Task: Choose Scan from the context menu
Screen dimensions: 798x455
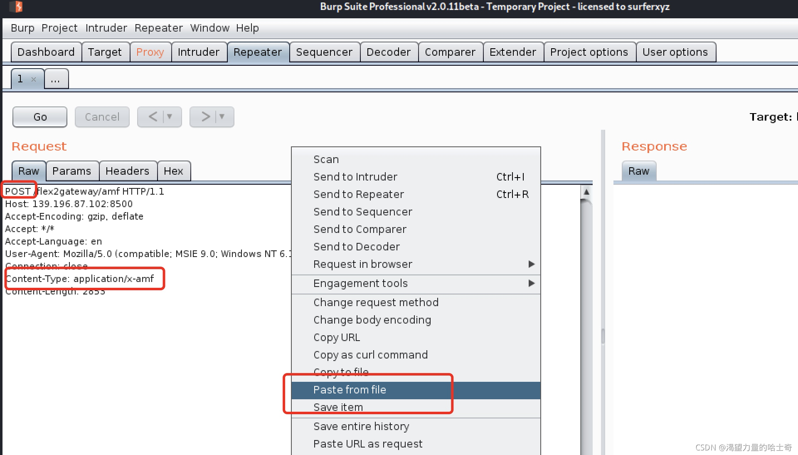Action: click(x=416, y=159)
